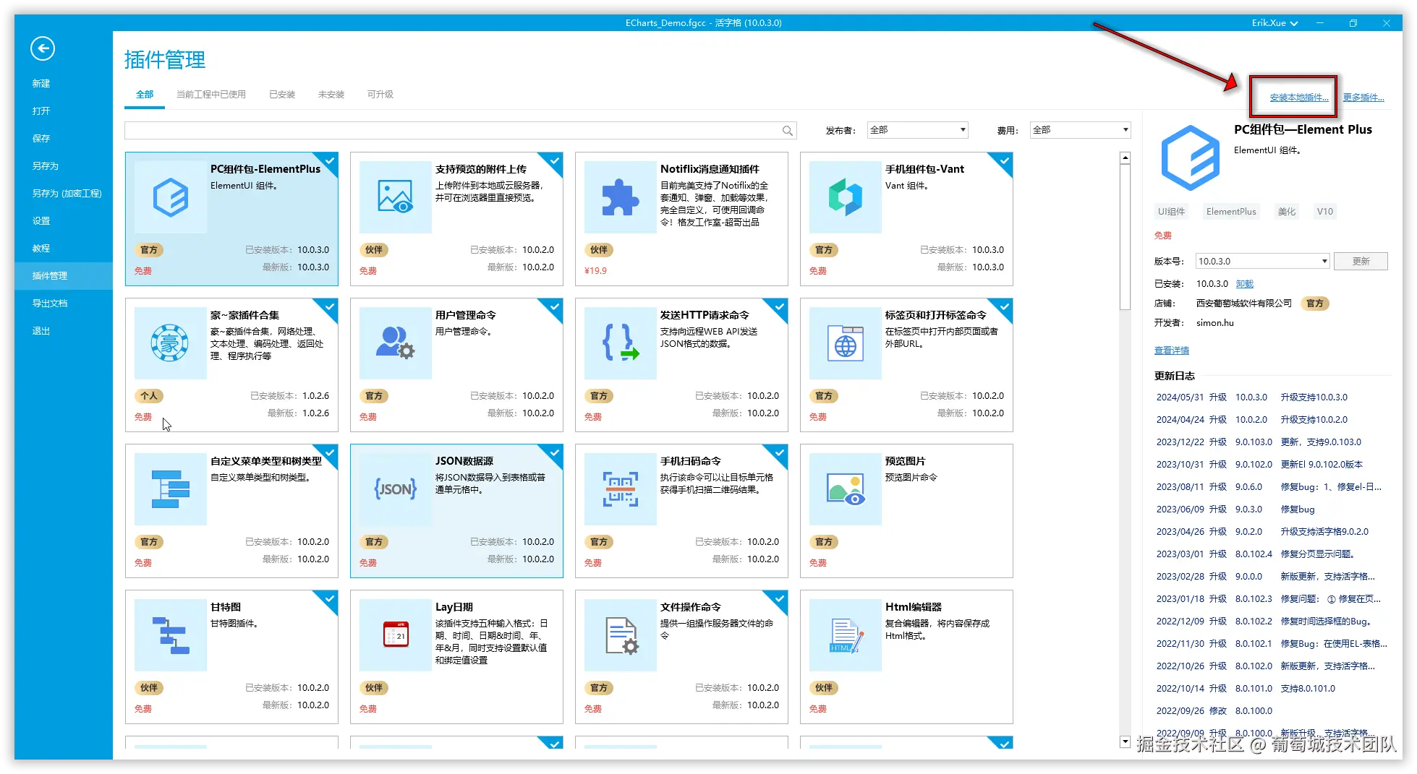
Task: Toggle installed checkmark on 用户管理命令 card
Action: [x=554, y=307]
